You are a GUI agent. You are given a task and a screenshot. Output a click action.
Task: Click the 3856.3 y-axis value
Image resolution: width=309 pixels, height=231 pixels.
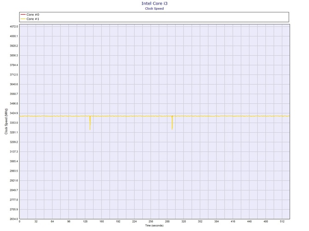(14, 55)
